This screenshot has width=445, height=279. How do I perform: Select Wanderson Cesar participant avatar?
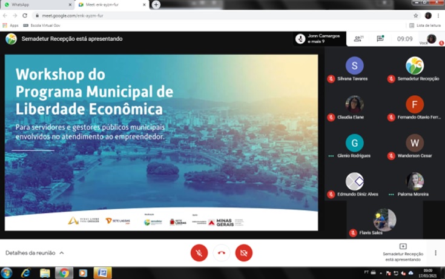point(415,143)
